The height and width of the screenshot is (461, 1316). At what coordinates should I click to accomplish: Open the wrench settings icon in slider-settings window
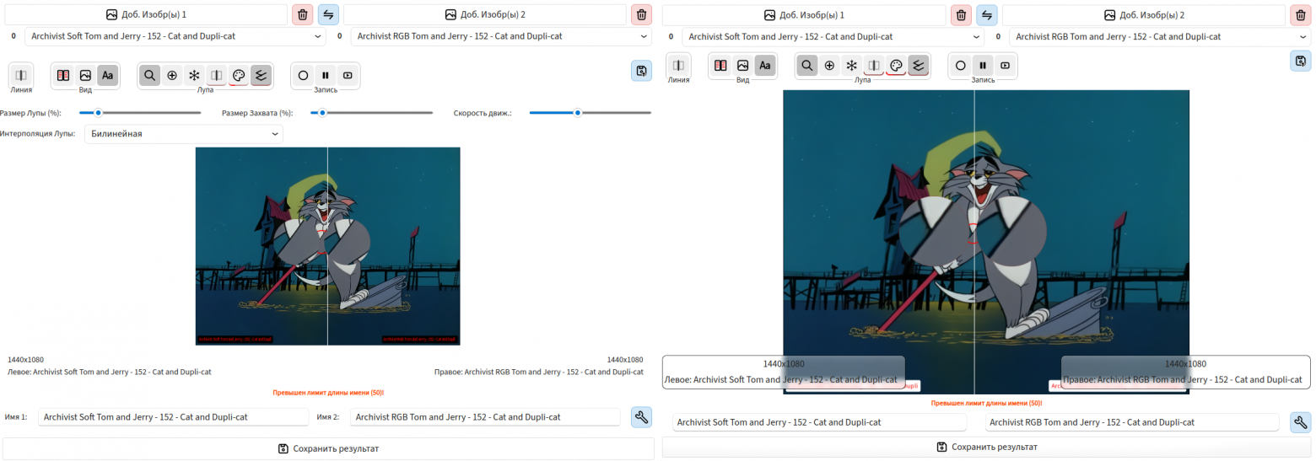641,417
